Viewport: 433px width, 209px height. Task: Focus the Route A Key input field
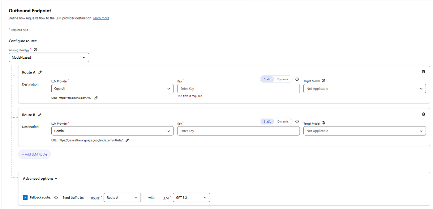238,89
